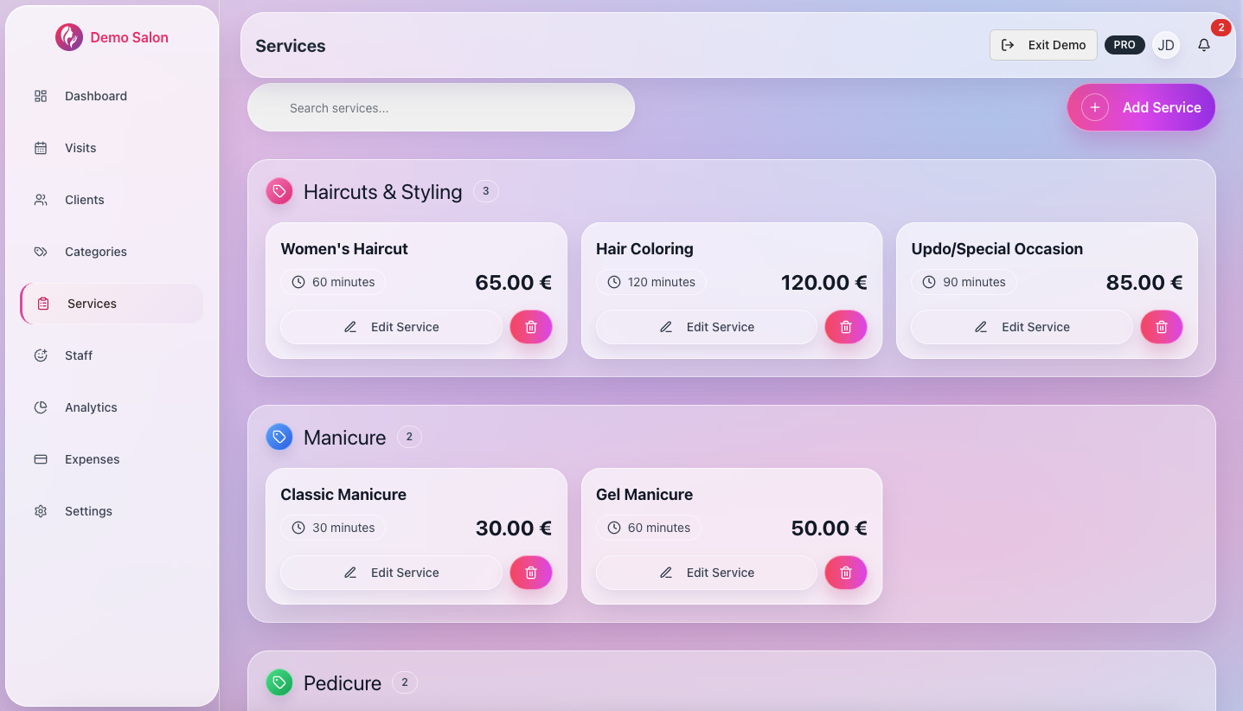
Task: Click the 30.00 € price
Action: click(514, 528)
